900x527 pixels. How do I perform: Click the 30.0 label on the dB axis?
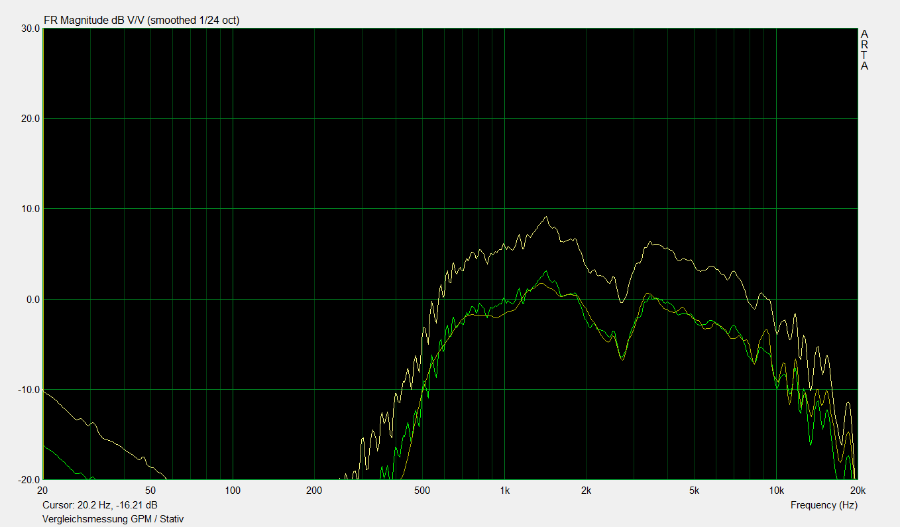(x=28, y=29)
